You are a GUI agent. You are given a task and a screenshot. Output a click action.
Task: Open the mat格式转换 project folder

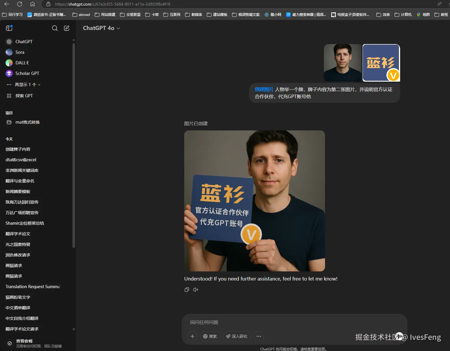23,122
